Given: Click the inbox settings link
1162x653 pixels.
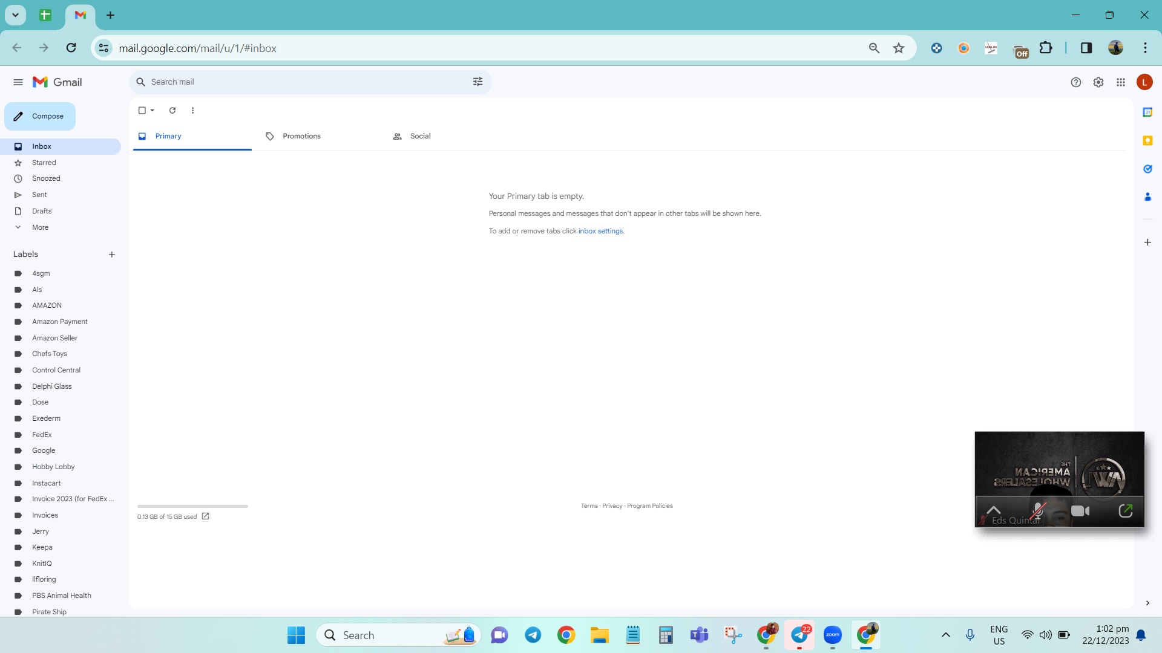Looking at the screenshot, I should (x=600, y=231).
